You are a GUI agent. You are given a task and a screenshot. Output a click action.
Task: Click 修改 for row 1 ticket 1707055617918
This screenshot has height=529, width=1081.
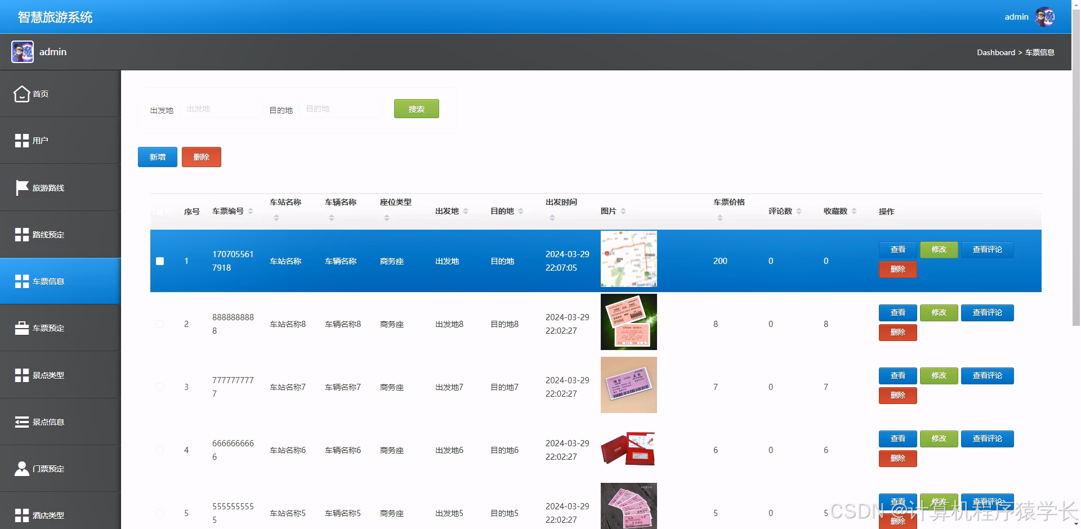coord(939,249)
